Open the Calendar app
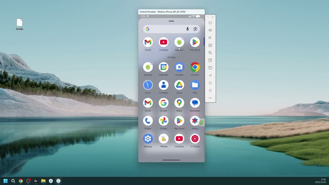 pyautogui.click(x=163, y=67)
